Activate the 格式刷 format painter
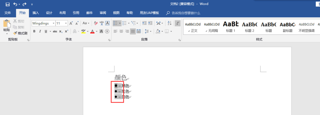 [x=20, y=33]
